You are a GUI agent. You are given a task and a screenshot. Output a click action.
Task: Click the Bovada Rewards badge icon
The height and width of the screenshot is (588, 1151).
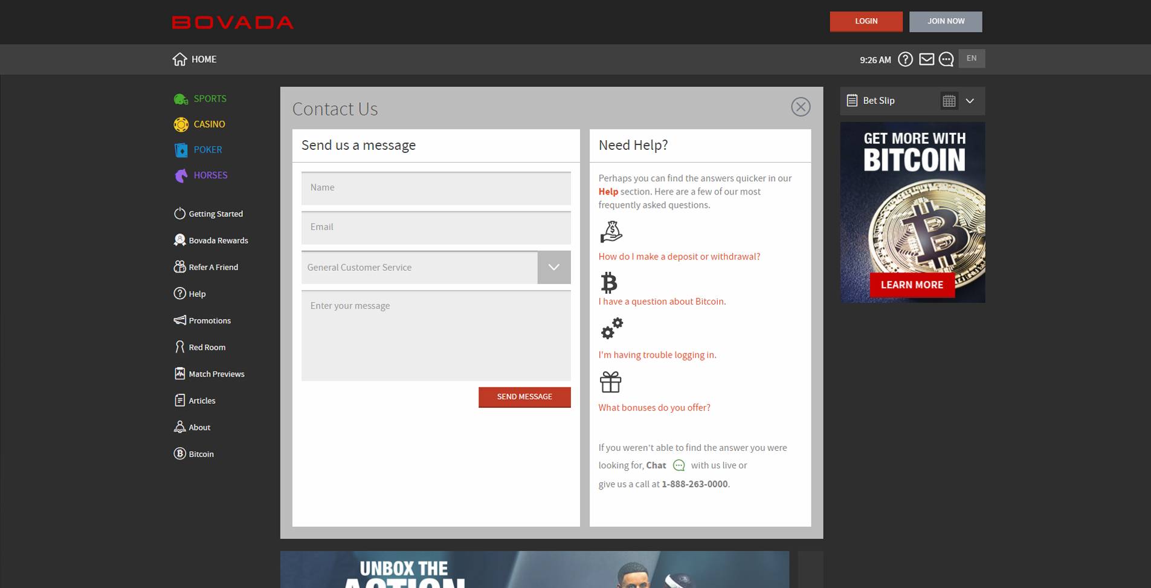[179, 240]
